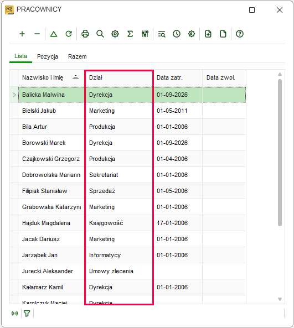Click hire date 01-05-2011 cell
Screen dimensions: 294x328
pos(178,111)
